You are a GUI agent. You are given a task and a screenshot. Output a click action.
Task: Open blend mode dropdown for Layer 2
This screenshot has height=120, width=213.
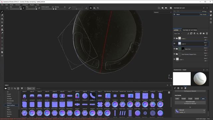click(206, 43)
